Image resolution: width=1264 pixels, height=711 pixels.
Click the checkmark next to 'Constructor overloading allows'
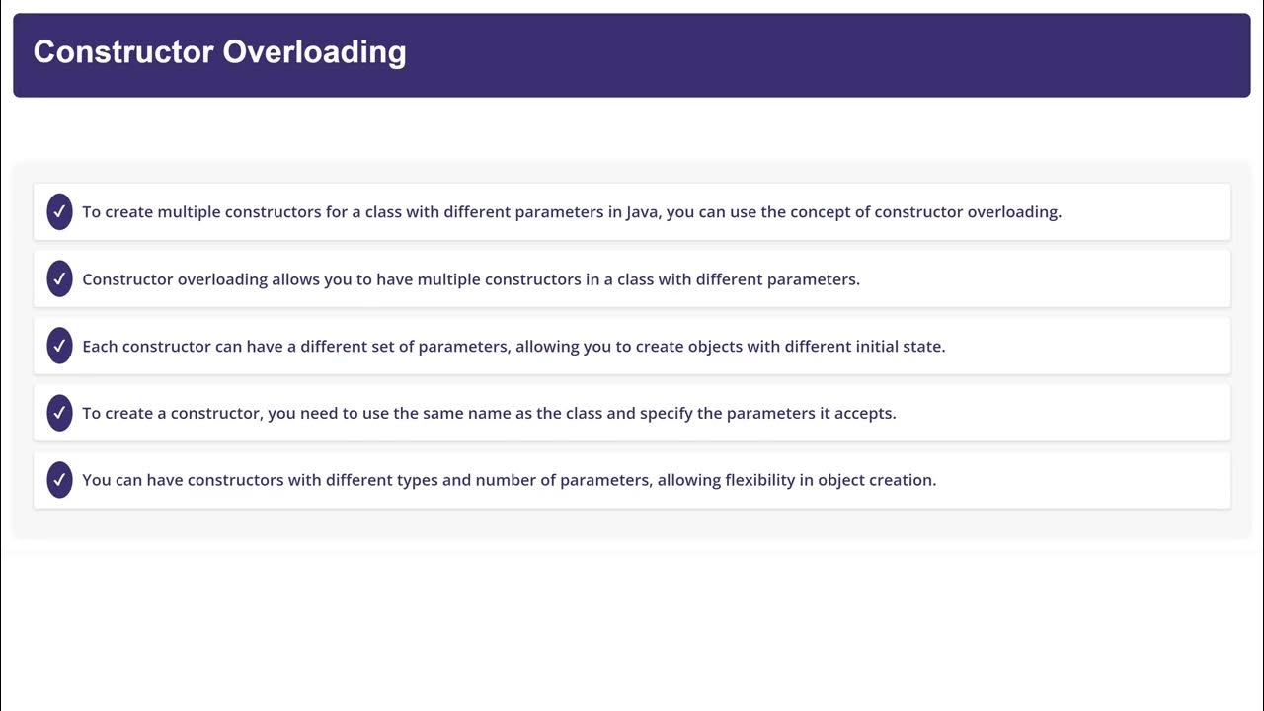pos(59,278)
